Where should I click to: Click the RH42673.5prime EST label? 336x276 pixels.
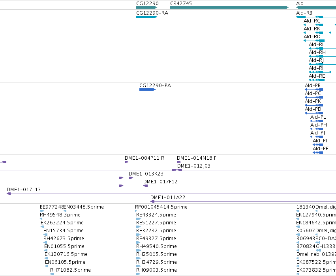coord(64,239)
